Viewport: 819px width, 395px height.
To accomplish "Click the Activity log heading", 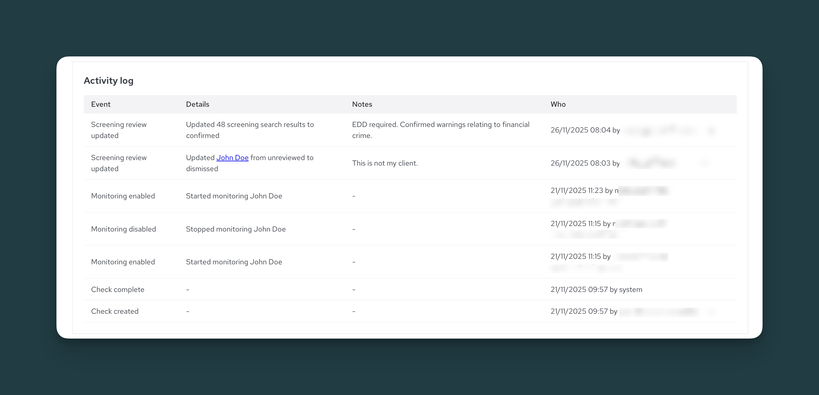I will click(x=108, y=81).
